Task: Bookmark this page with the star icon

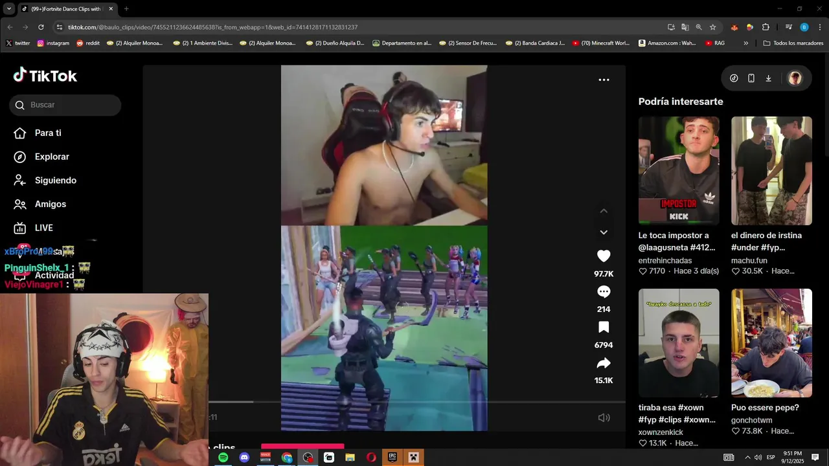Action: 713,27
